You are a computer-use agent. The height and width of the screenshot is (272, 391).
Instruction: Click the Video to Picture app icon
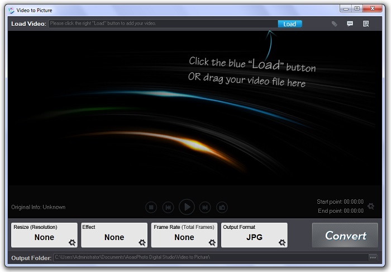11,10
